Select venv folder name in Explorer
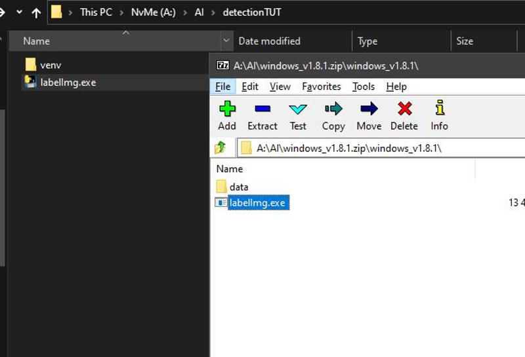The width and height of the screenshot is (525, 357). (51, 65)
